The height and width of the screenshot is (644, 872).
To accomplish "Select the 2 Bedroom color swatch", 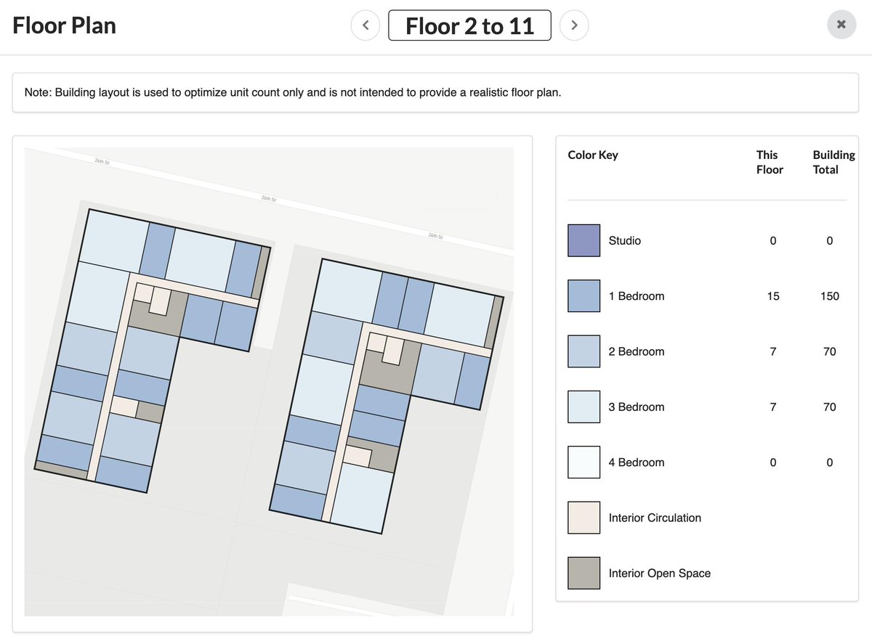I will (584, 351).
